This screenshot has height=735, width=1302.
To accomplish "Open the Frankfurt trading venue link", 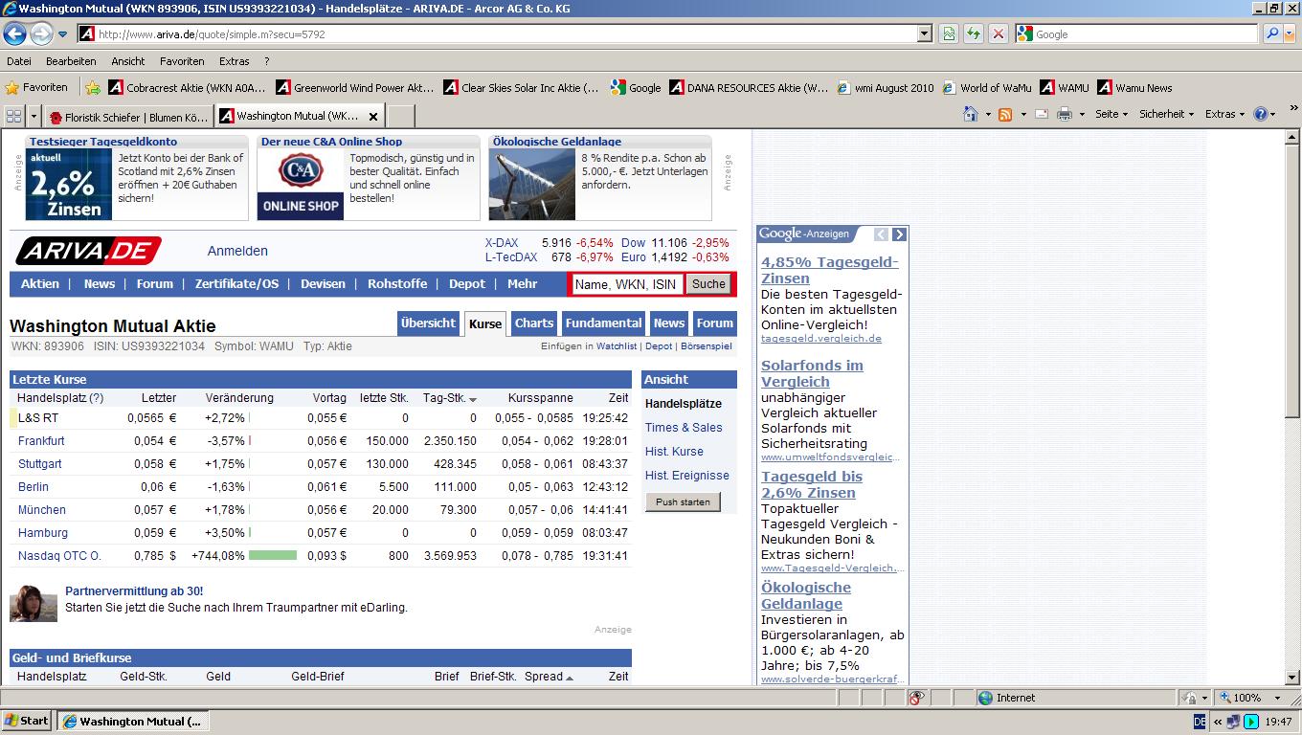I will [41, 441].
